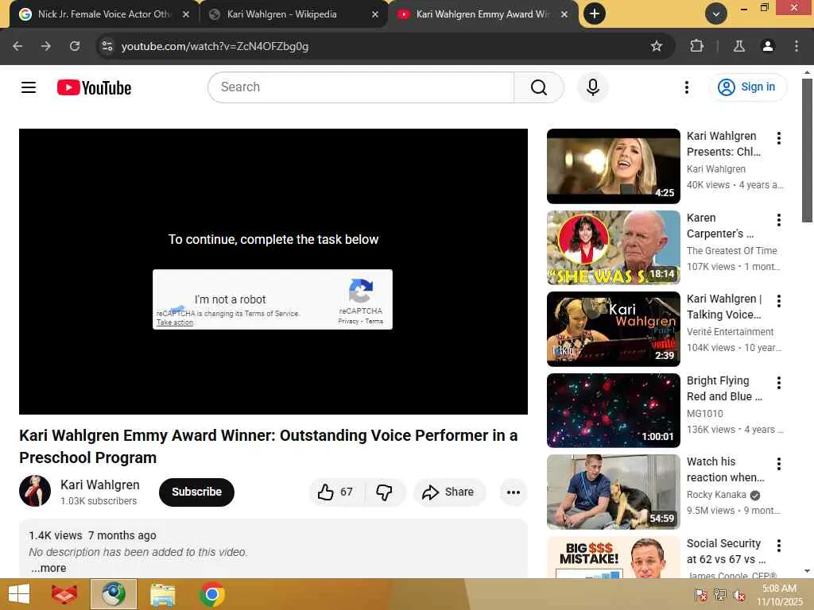The width and height of the screenshot is (814, 610).
Task: Dislike the video with thumbs down
Action: pyautogui.click(x=385, y=492)
